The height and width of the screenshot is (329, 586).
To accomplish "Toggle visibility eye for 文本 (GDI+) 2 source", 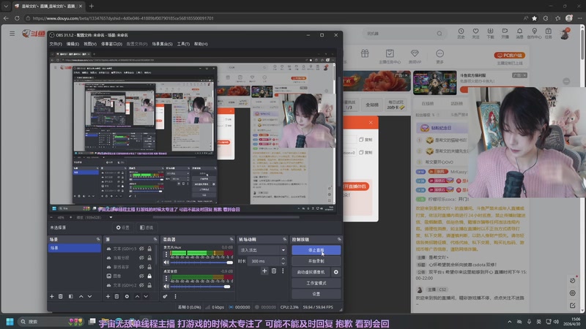I will (141, 285).
